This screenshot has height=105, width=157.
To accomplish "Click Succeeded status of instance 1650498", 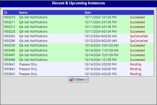I will pos(137,60).
